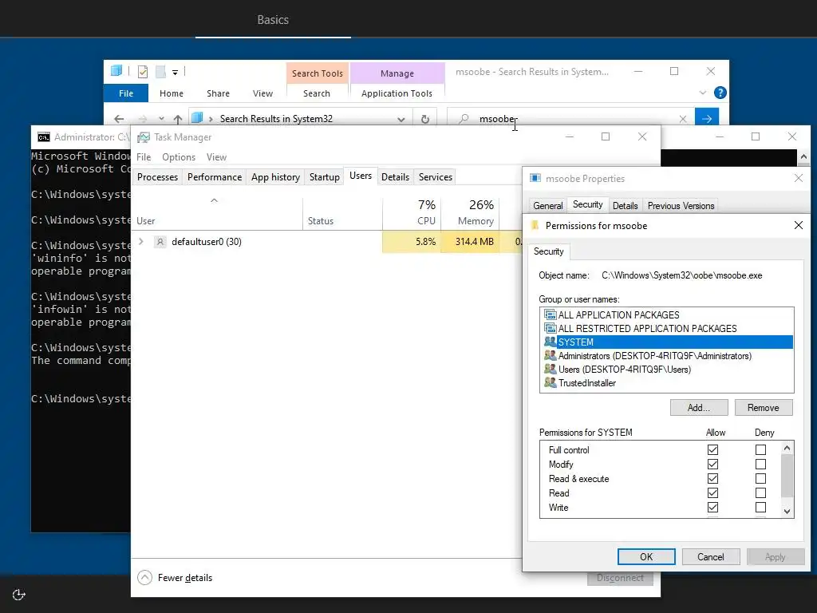Image resolution: width=817 pixels, height=613 pixels.
Task: Toggle Allow Modify checkbox
Action: point(712,464)
